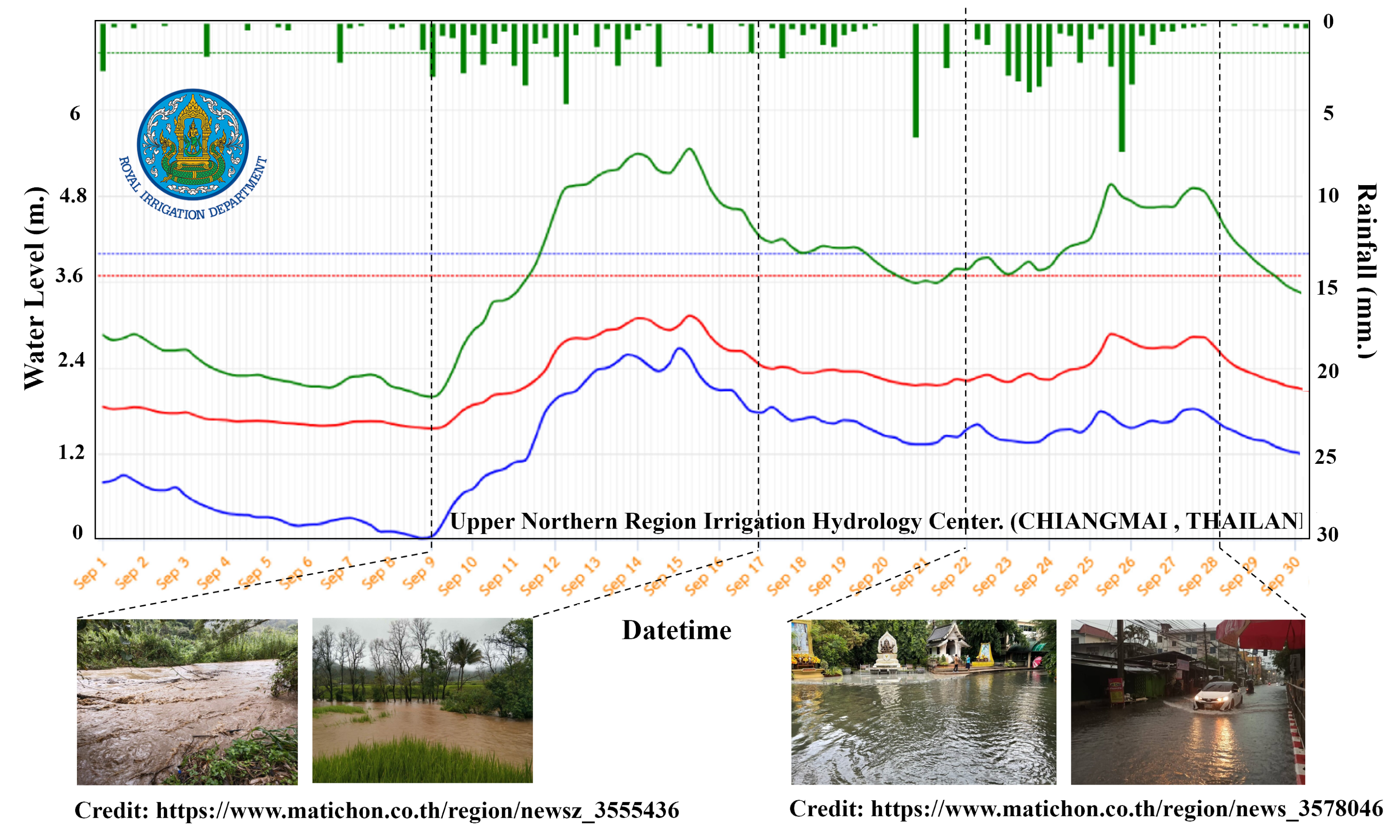Image resolution: width=1394 pixels, height=835 pixels.
Task: Click the Sep 1 date label
Action: coord(90,574)
